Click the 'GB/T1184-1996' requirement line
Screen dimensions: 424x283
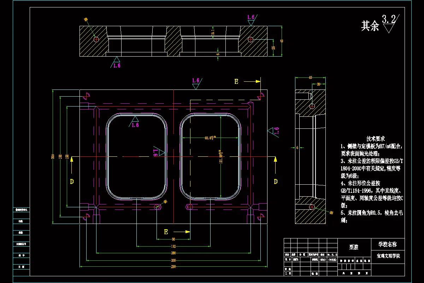click(x=371, y=191)
